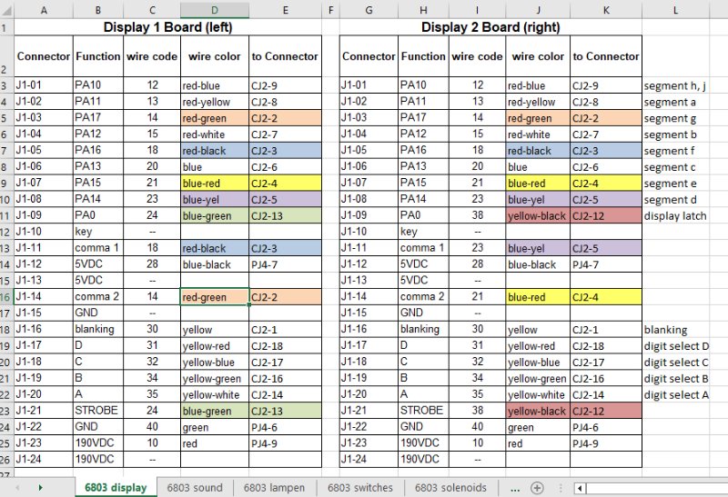Go to the 6803 switches sheet
The height and width of the screenshot is (497, 728).
click(360, 488)
